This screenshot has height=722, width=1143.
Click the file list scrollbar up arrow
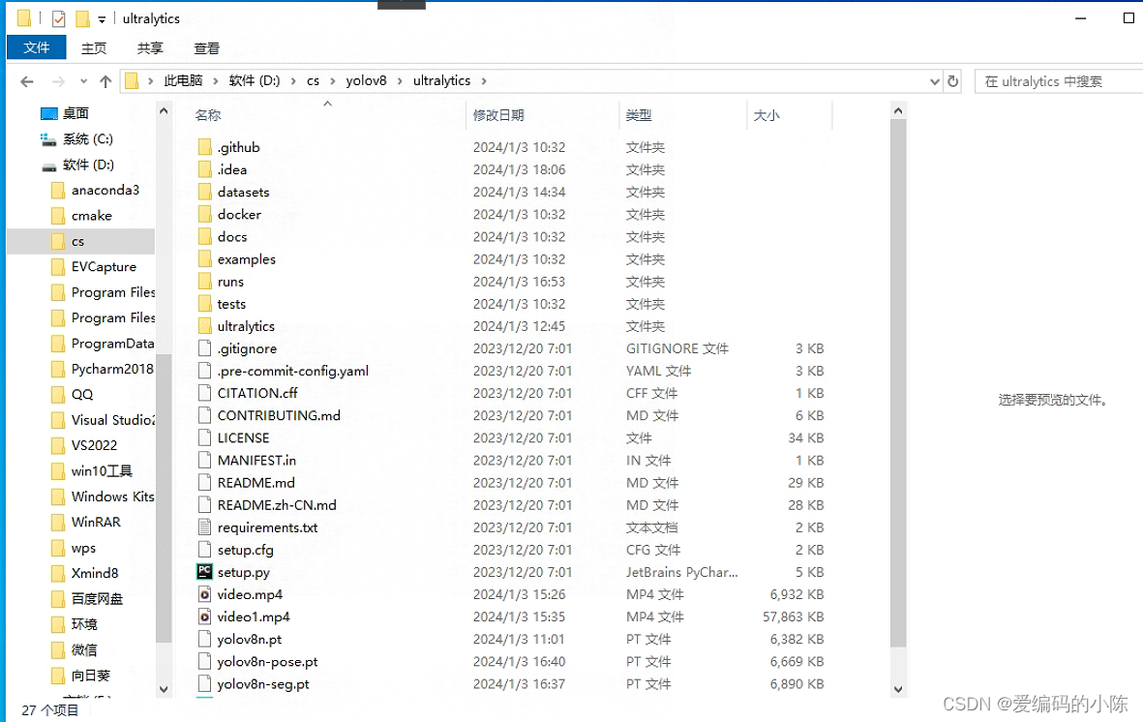click(898, 111)
